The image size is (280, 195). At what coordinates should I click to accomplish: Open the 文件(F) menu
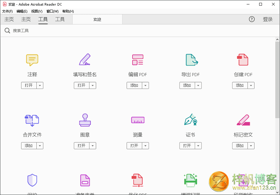click(x=7, y=11)
